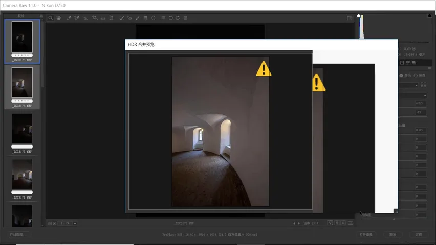
Task: Select the Targeted Adjustment tool
Action: click(85, 18)
